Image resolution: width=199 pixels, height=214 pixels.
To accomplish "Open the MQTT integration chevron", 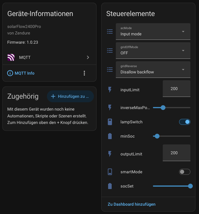I will pos(88,57).
